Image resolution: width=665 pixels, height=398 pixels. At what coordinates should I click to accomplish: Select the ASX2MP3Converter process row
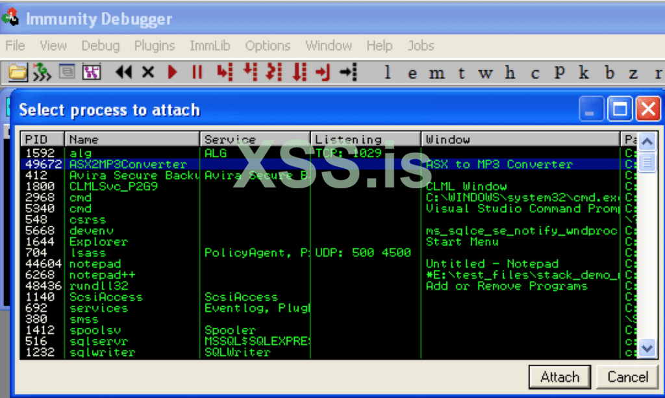[x=329, y=164]
